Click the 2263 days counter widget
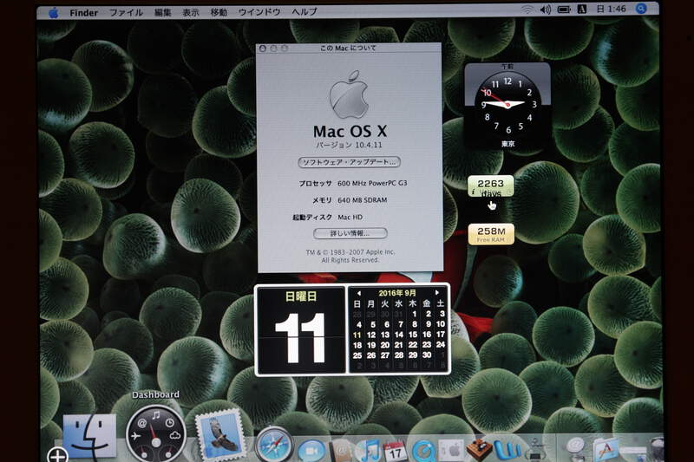This screenshot has width=694, height=462. pos(490,186)
